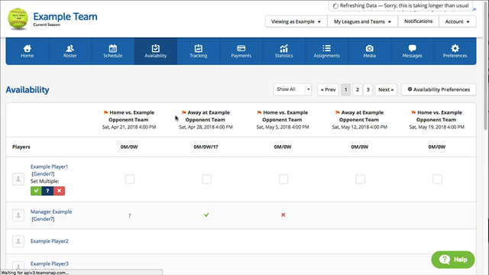Open Example Player1 profile link
Viewport: 489px width, 275px height.
point(49,167)
